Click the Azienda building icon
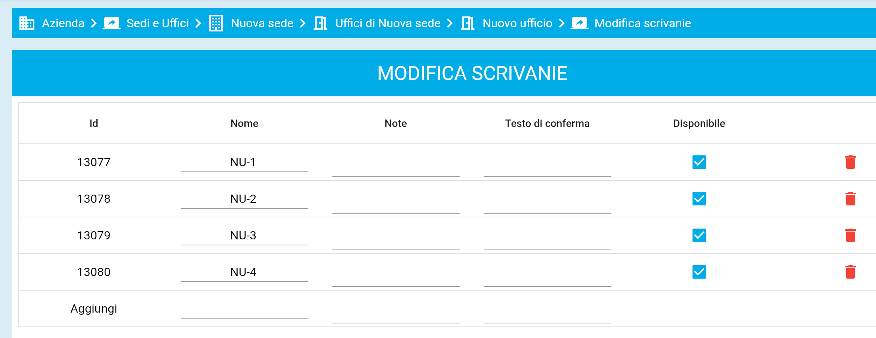Screen dimensions: 876x338 [x=27, y=23]
